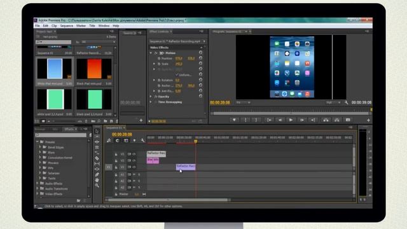The height and width of the screenshot is (229, 407).
Task: Open the Window menu
Action: pos(104,25)
